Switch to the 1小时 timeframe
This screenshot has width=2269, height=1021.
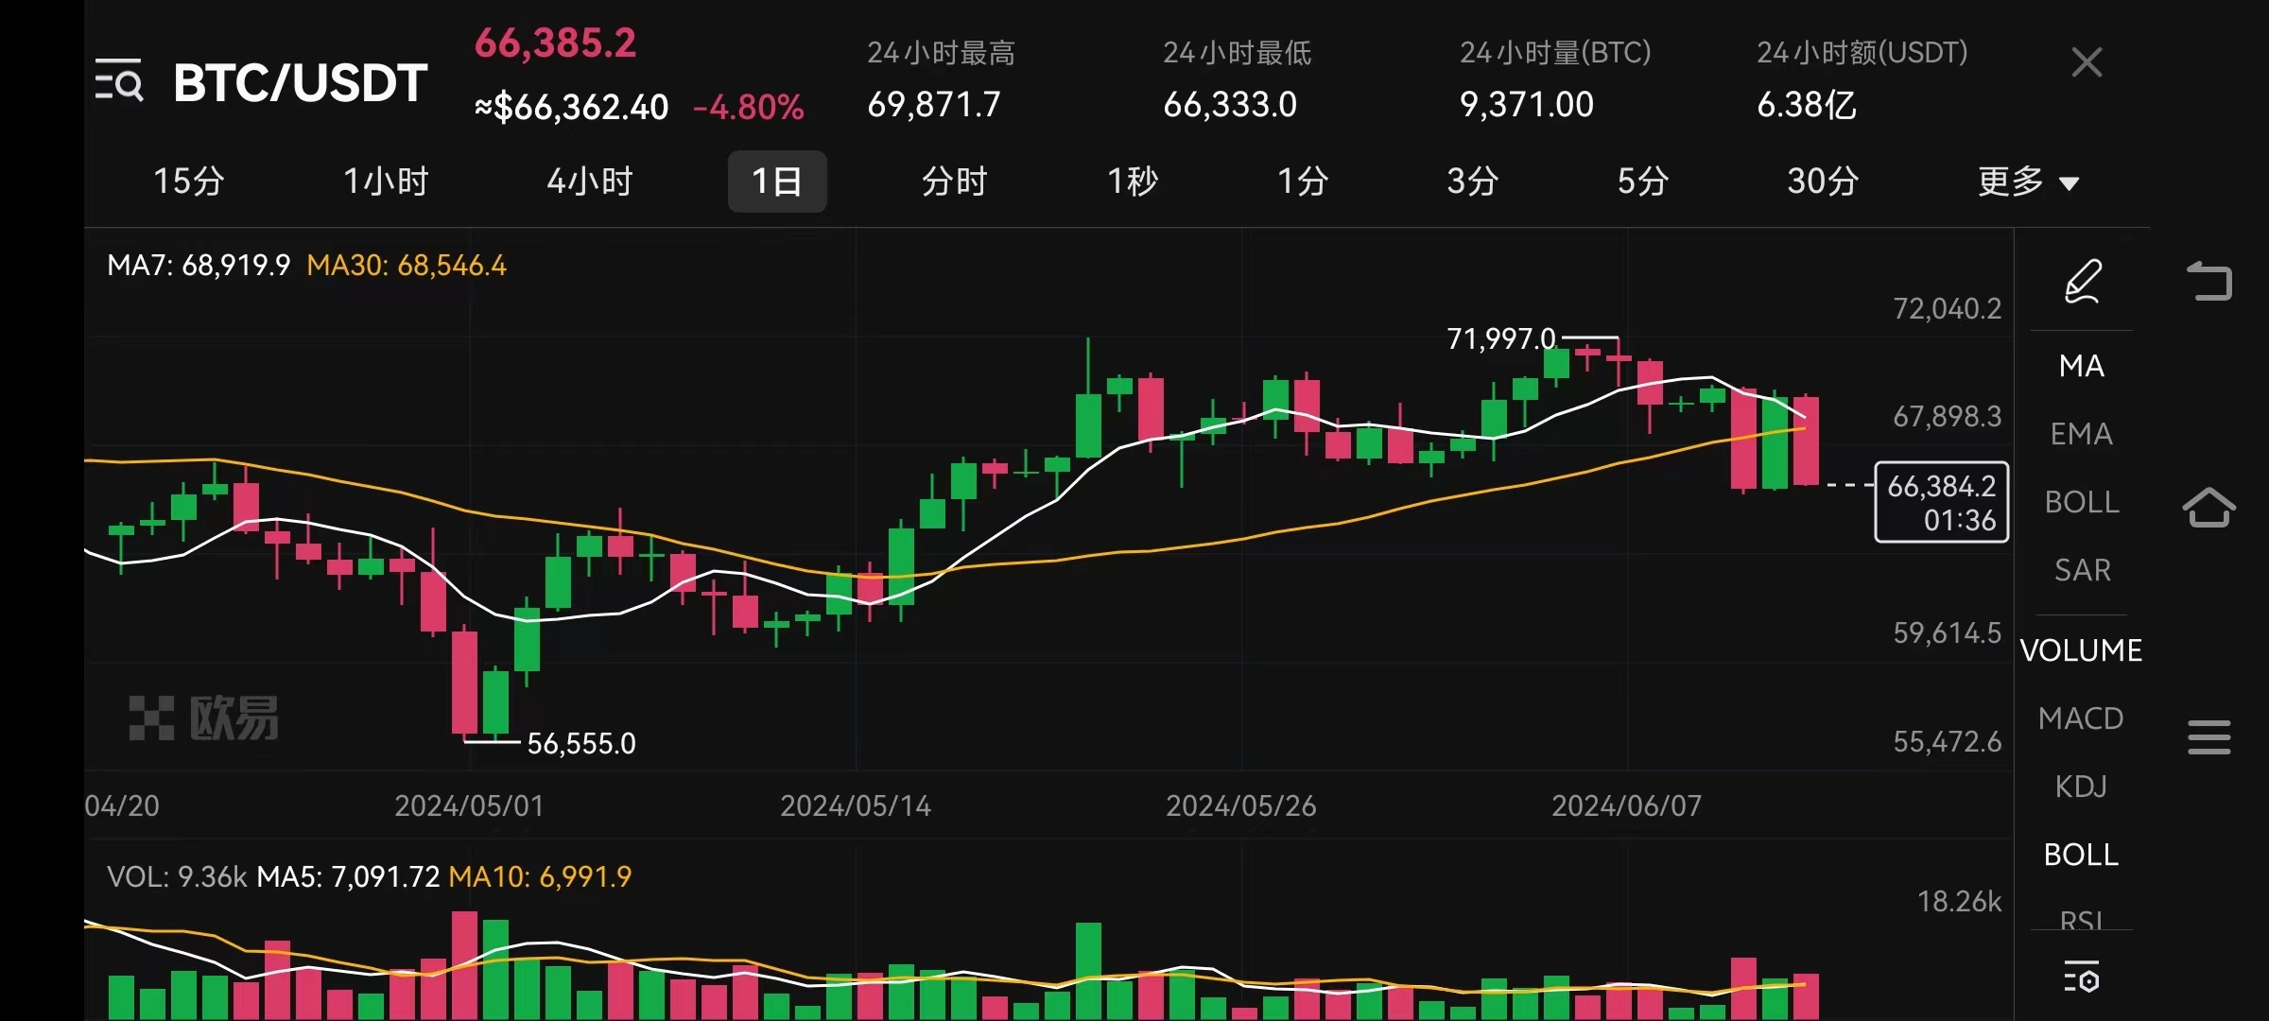pyautogui.click(x=386, y=181)
